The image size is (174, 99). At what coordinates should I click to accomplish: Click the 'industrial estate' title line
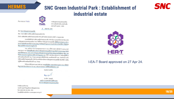pyautogui.click(x=90, y=14)
